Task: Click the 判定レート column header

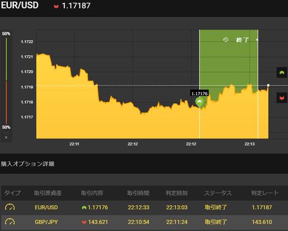Action: click(265, 193)
